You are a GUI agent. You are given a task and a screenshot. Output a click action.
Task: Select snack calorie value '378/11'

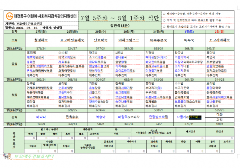pos(189,124)
